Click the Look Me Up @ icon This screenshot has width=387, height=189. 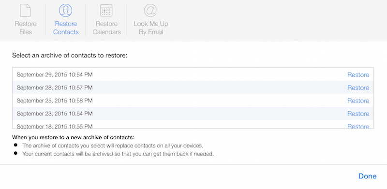click(x=150, y=10)
